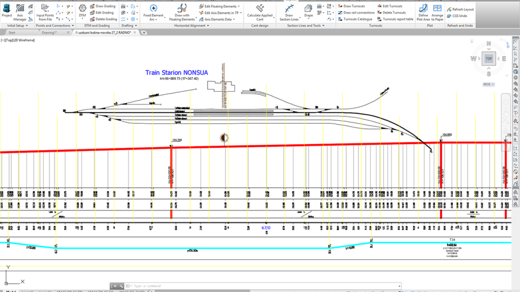Click the TOP face of ViewCube
Image resolution: width=520 pixels, height=292 pixels.
tap(489, 59)
